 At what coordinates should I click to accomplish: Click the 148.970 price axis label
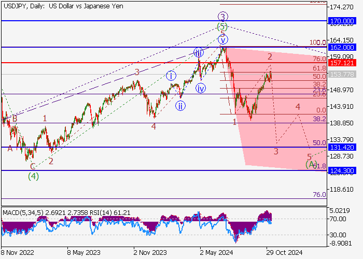click(x=342, y=90)
